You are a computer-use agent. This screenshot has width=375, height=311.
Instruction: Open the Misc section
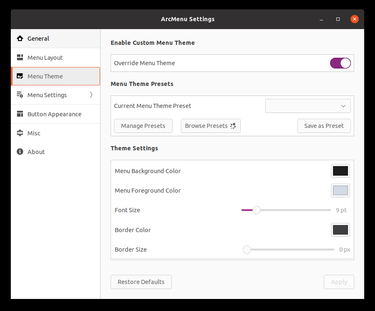pyautogui.click(x=55, y=133)
